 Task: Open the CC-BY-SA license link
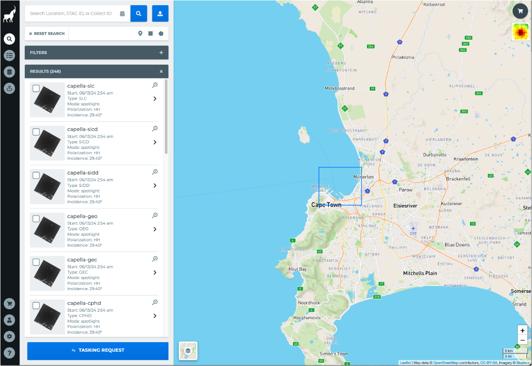(x=489, y=363)
